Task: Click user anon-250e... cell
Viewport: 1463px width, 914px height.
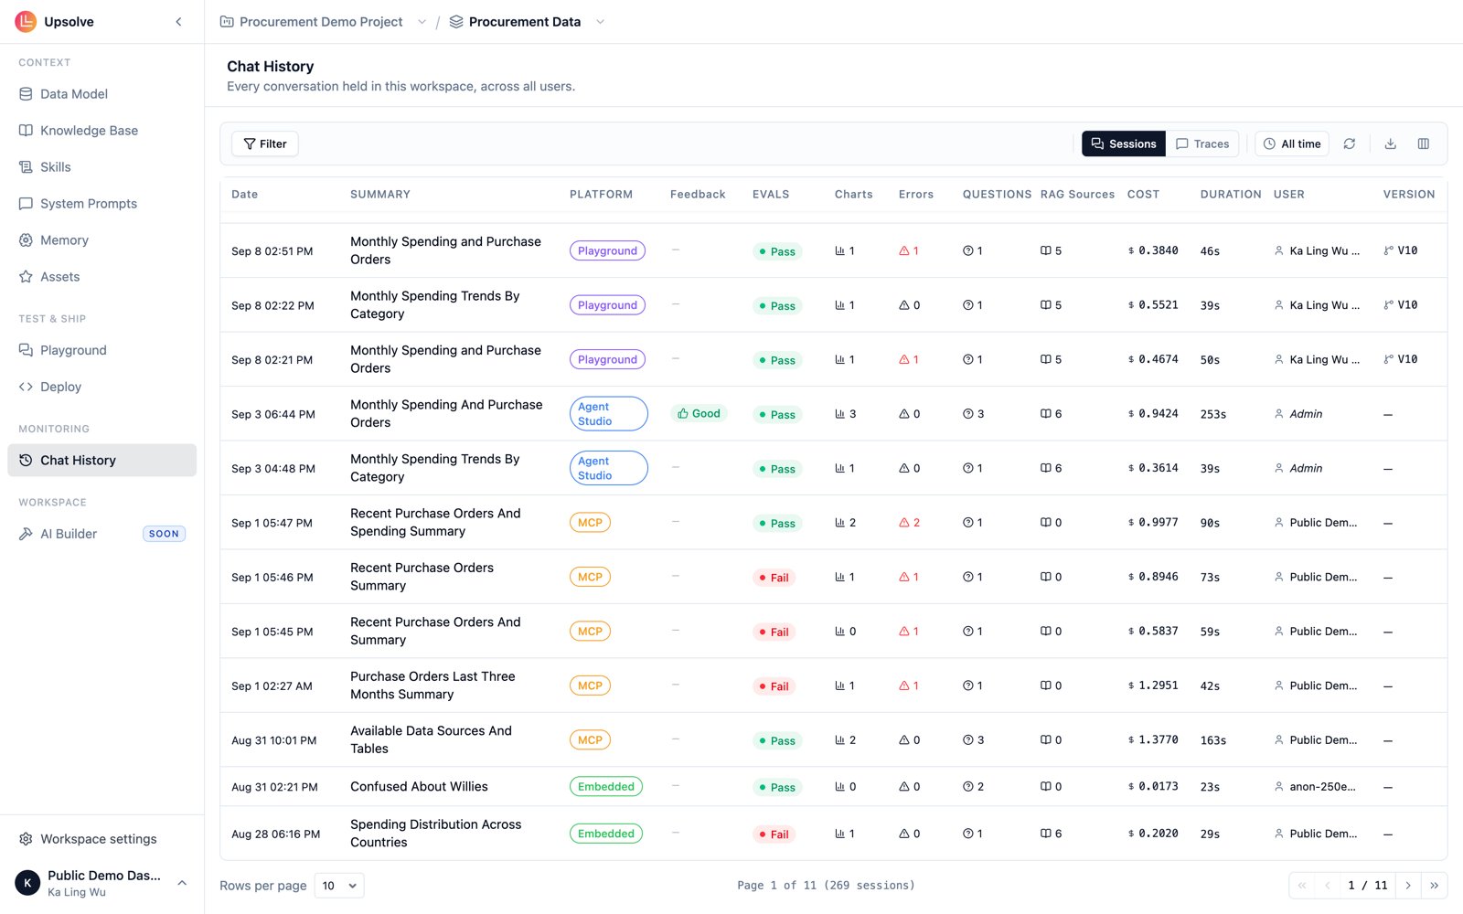Action: (1315, 787)
